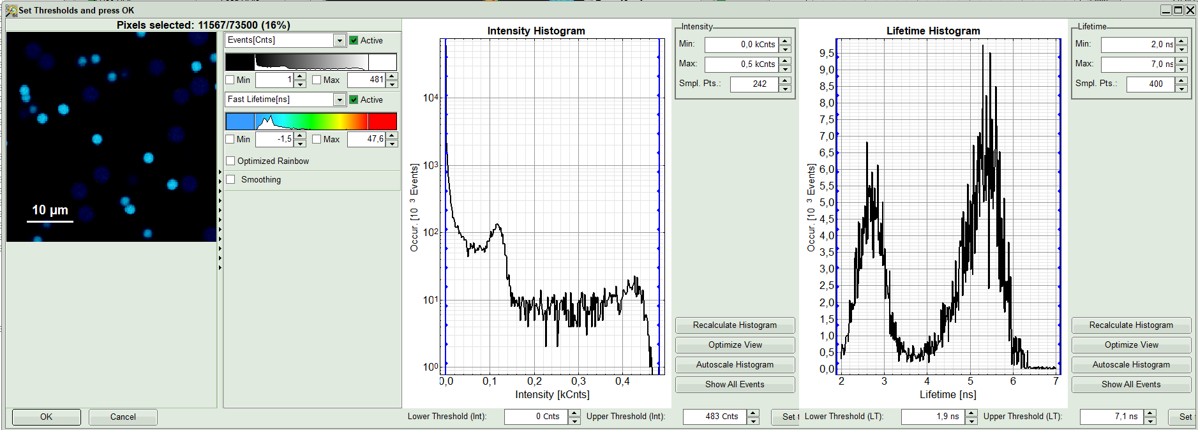This screenshot has height=430, width=1198.
Task: Click Cancel to discard threshold changes
Action: [x=123, y=417]
